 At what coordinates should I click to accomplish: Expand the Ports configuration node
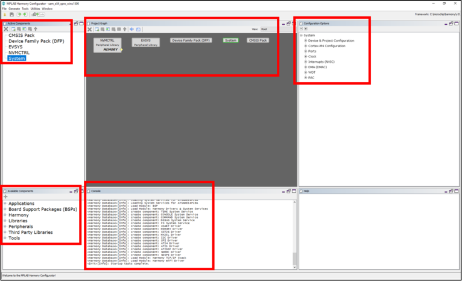pyautogui.click(x=306, y=51)
